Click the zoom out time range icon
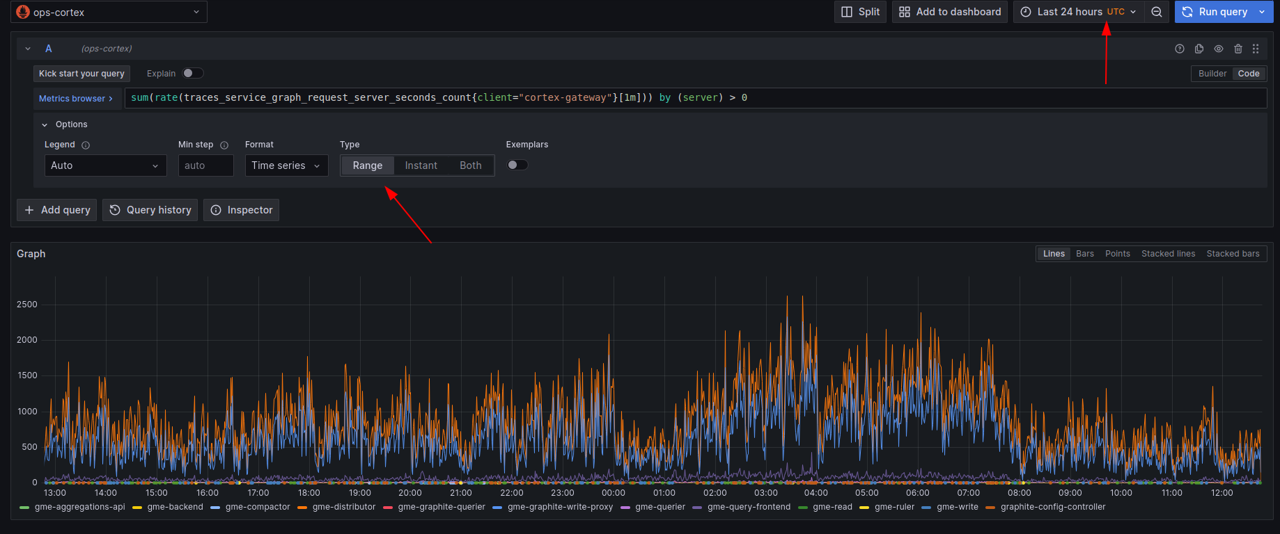 [1157, 12]
